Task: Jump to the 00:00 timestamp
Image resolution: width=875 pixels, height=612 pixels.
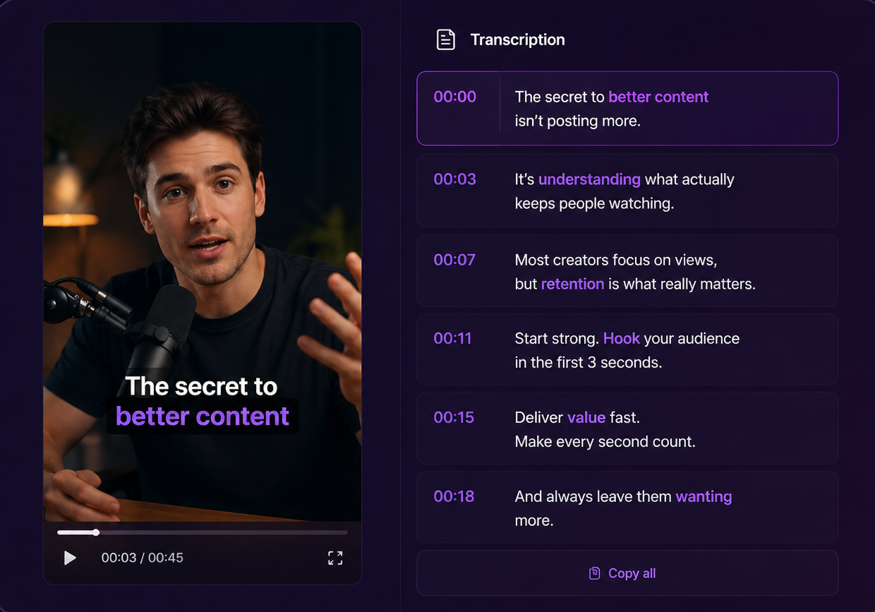Action: [454, 97]
